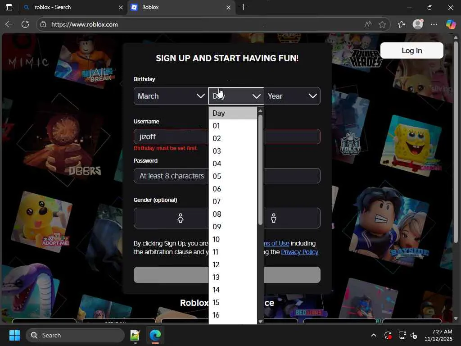Image resolution: width=461 pixels, height=346 pixels.
Task: Open the Copilot icon in Edge toolbar
Action: click(451, 24)
